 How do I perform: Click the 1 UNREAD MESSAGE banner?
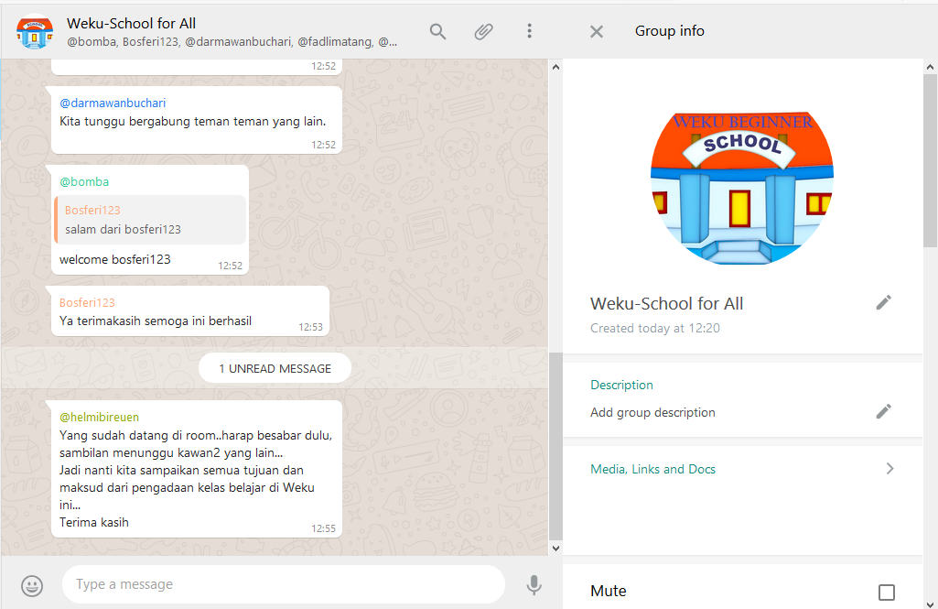point(275,368)
